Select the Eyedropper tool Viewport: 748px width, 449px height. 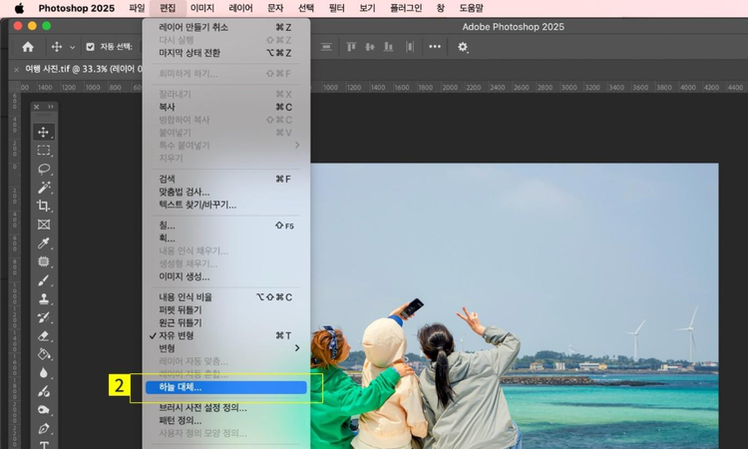(x=44, y=242)
